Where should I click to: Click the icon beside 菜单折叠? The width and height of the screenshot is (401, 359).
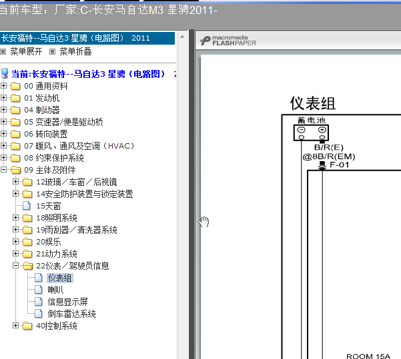(53, 52)
